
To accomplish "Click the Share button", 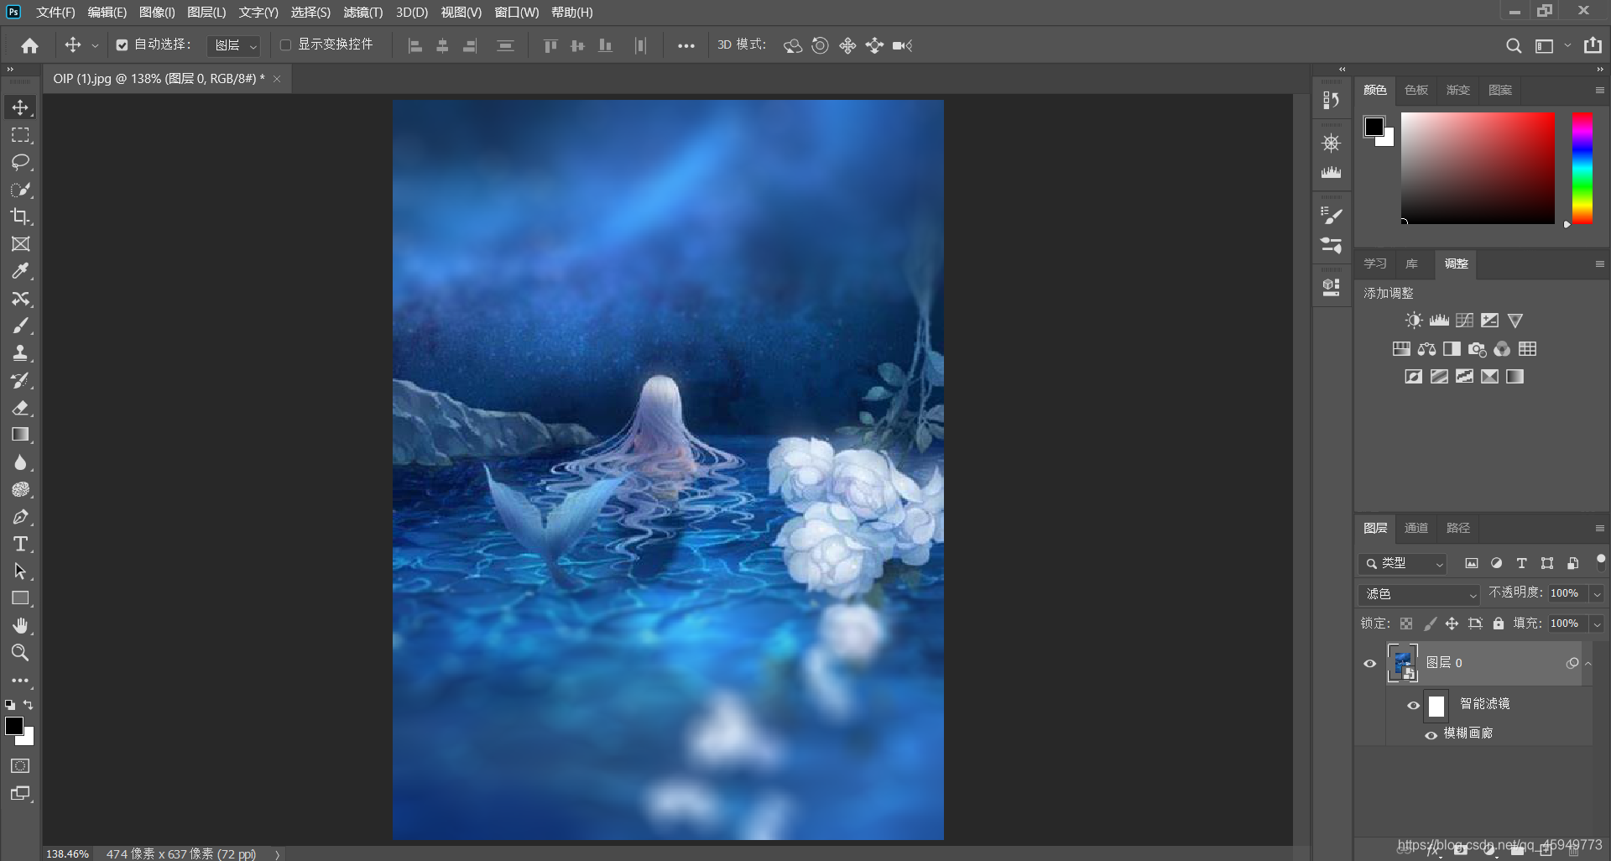I will [1593, 45].
